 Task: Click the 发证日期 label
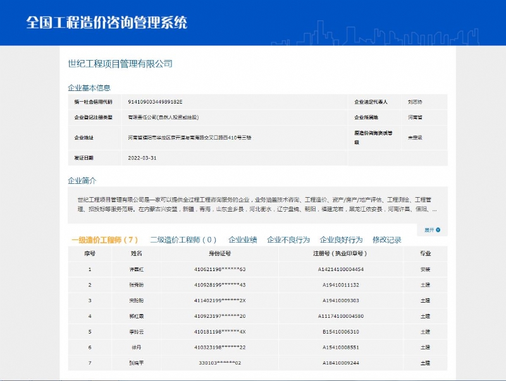point(84,158)
